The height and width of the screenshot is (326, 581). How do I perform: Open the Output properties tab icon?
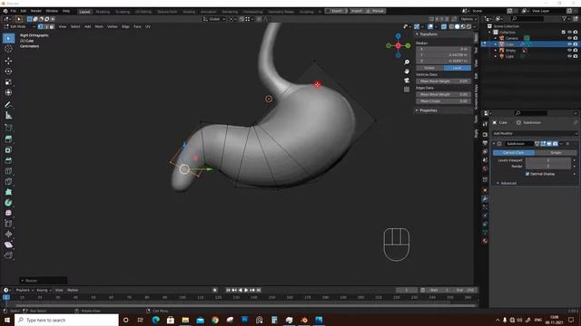click(485, 143)
